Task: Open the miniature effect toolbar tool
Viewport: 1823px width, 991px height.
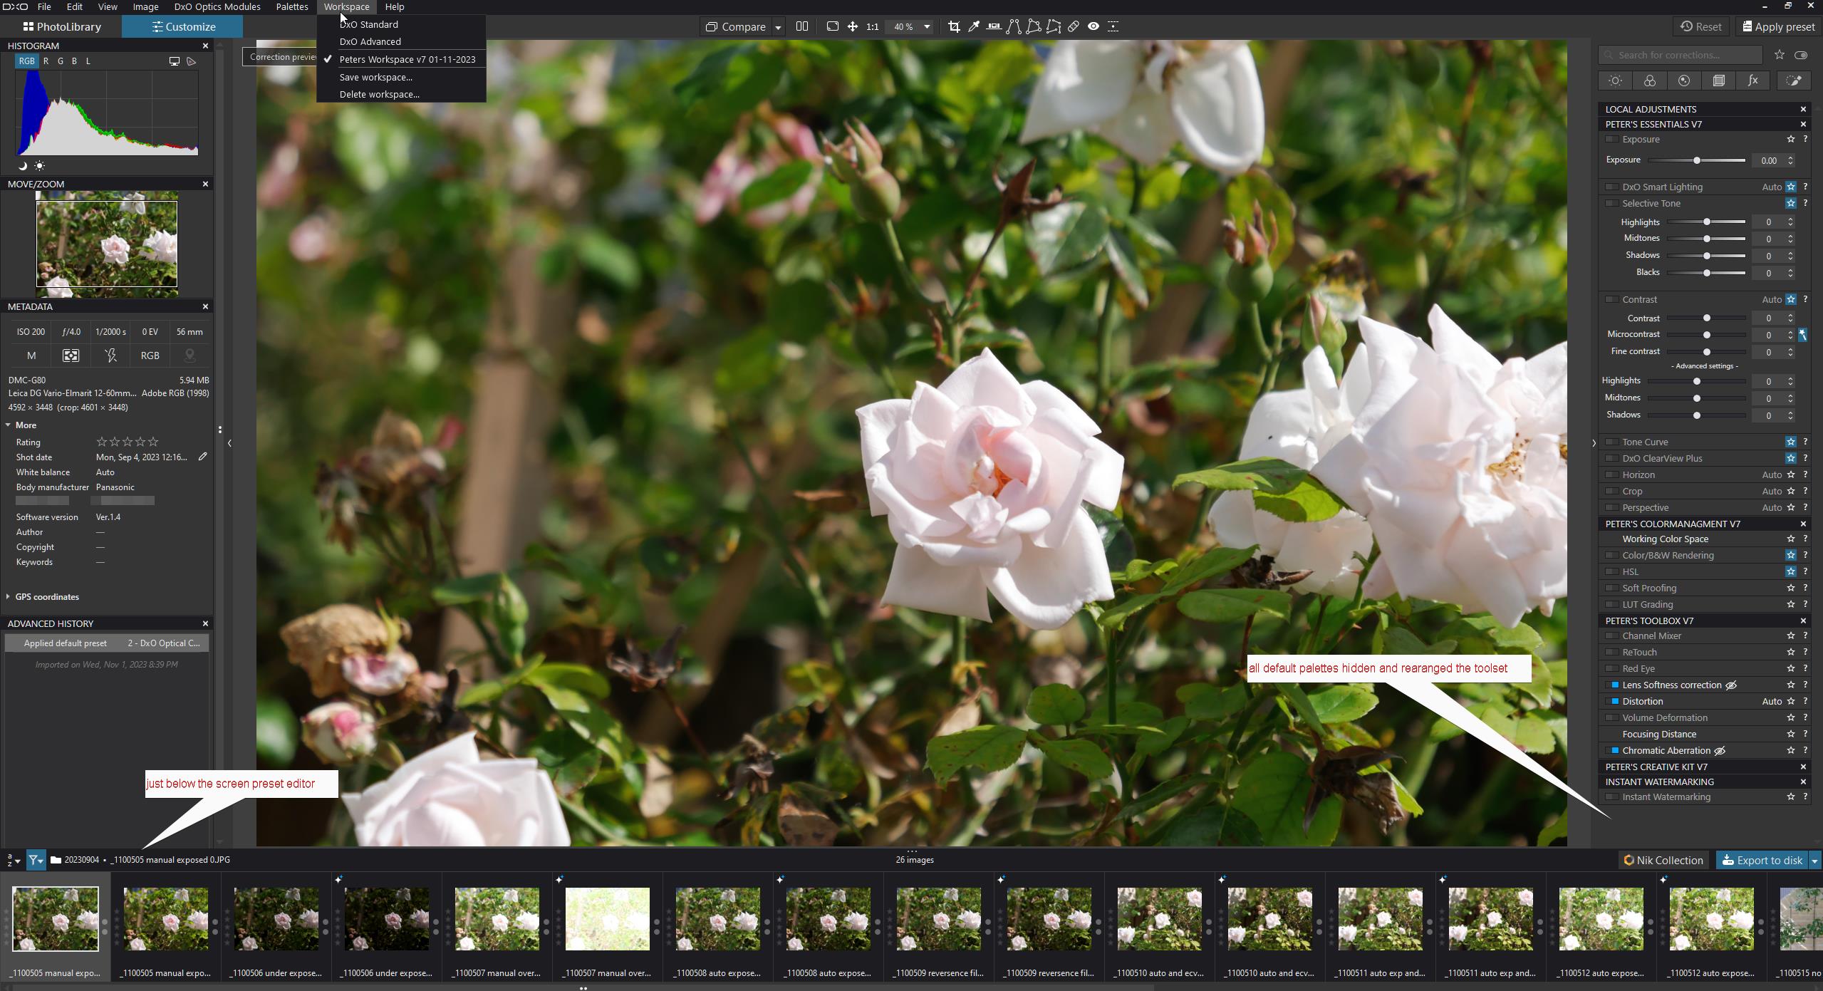Action: pos(1113,26)
